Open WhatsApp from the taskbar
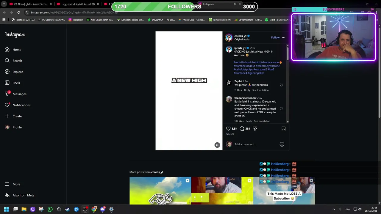 coord(50,209)
